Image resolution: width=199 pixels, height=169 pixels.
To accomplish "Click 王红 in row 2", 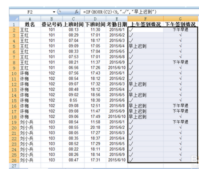I will coord(24,30).
